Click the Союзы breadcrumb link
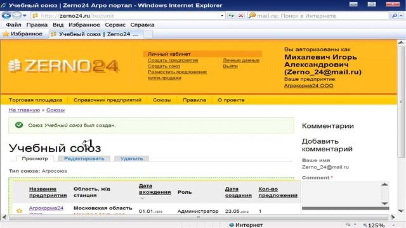Screen dimensions: 406x228 pyautogui.click(x=55, y=110)
